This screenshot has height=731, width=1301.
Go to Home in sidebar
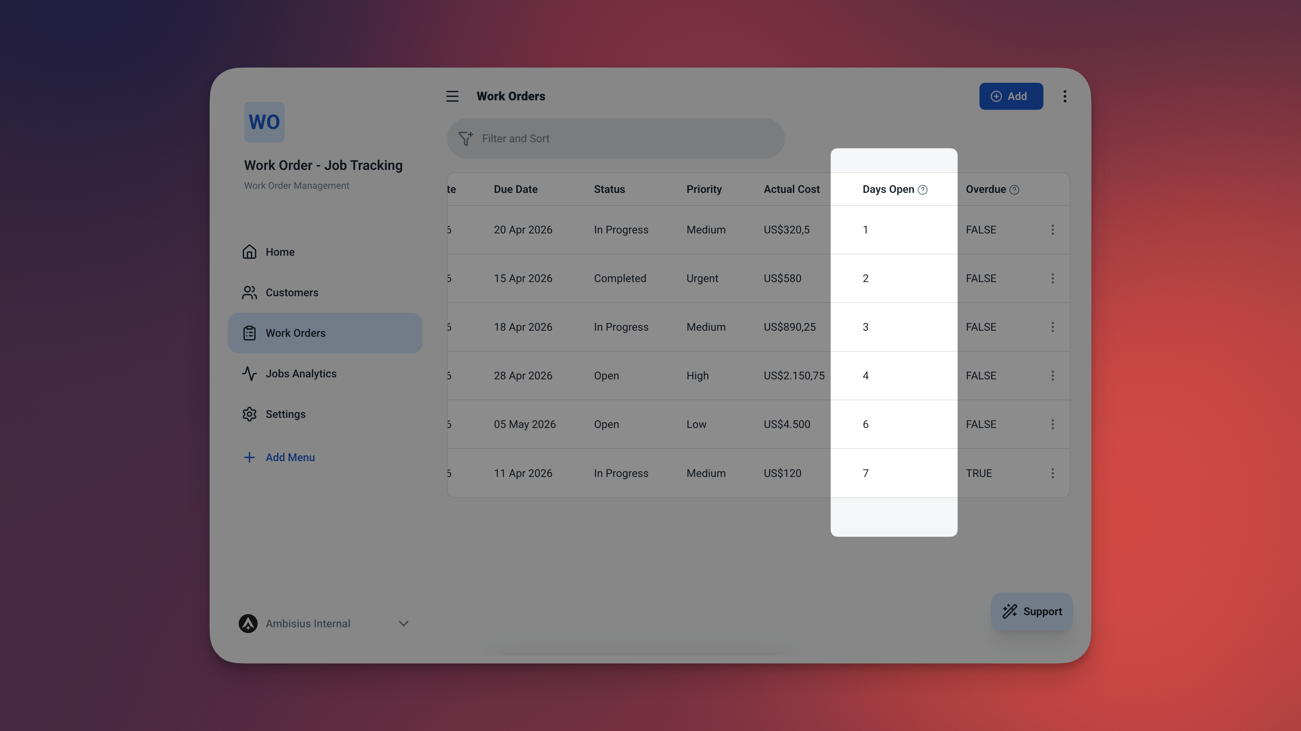pyautogui.click(x=280, y=252)
